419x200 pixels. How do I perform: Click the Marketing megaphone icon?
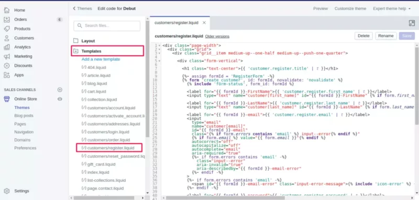(x=7, y=56)
